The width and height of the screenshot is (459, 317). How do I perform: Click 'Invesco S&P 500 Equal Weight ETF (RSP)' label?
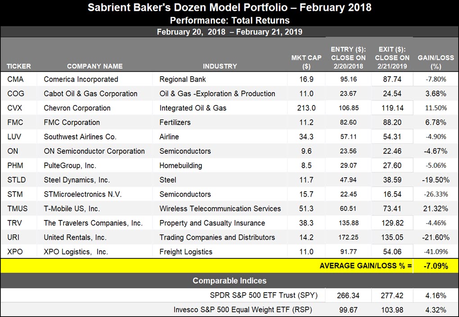[243, 309]
